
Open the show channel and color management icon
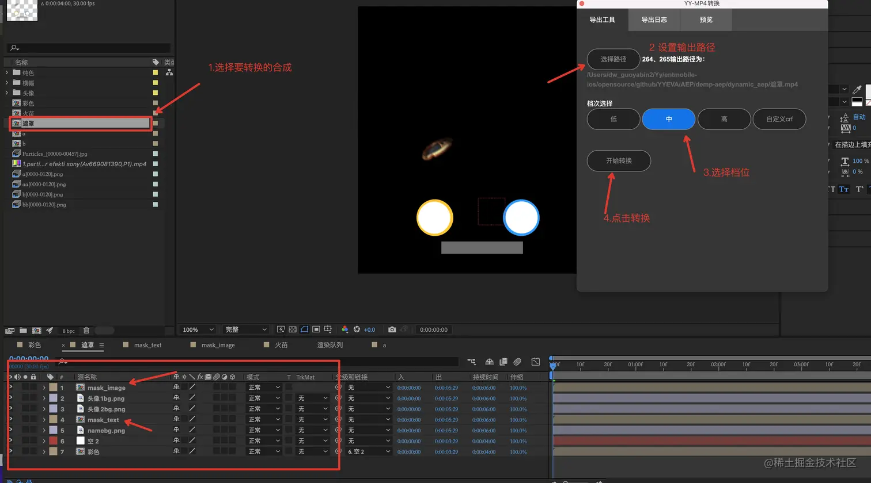(x=344, y=329)
